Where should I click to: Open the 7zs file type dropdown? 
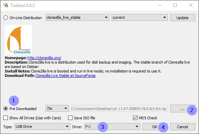[x=57, y=108]
